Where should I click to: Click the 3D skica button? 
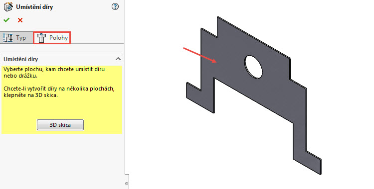(x=60, y=125)
